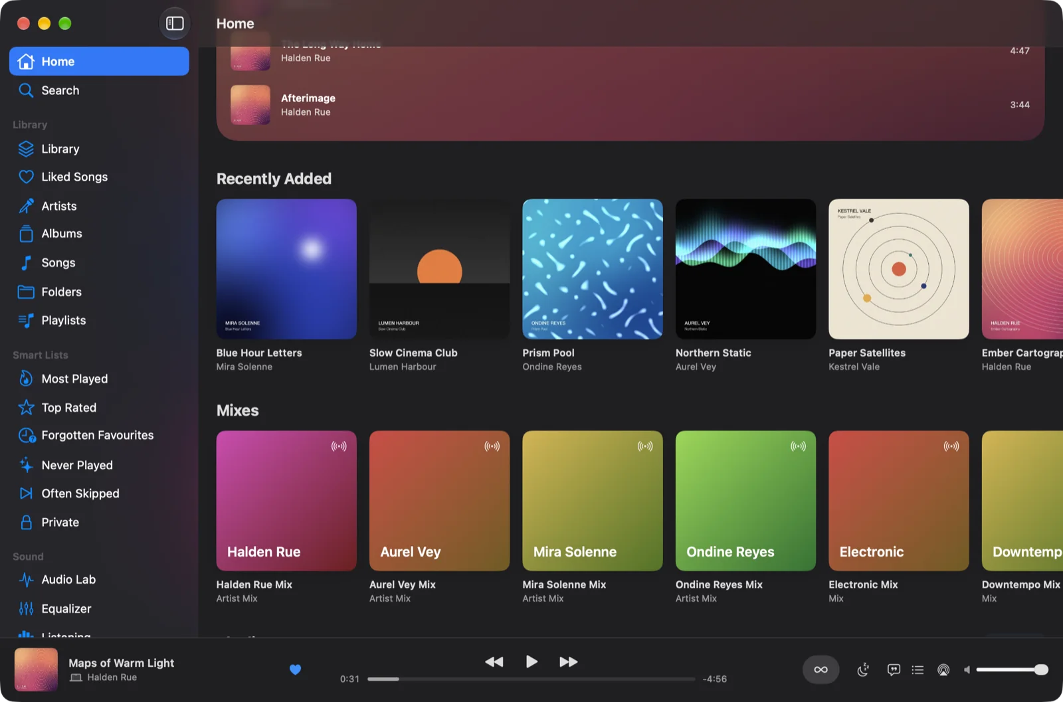Viewport: 1063px width, 702px height.
Task: Open the Slow Cinema Club album cover
Action: [x=439, y=269]
